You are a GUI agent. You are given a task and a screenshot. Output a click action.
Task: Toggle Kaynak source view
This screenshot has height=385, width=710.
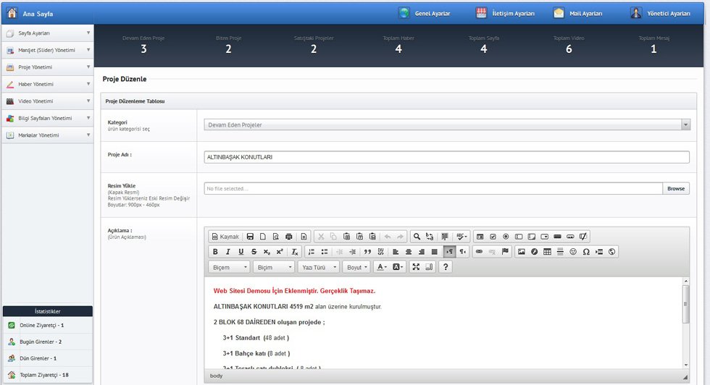point(225,237)
